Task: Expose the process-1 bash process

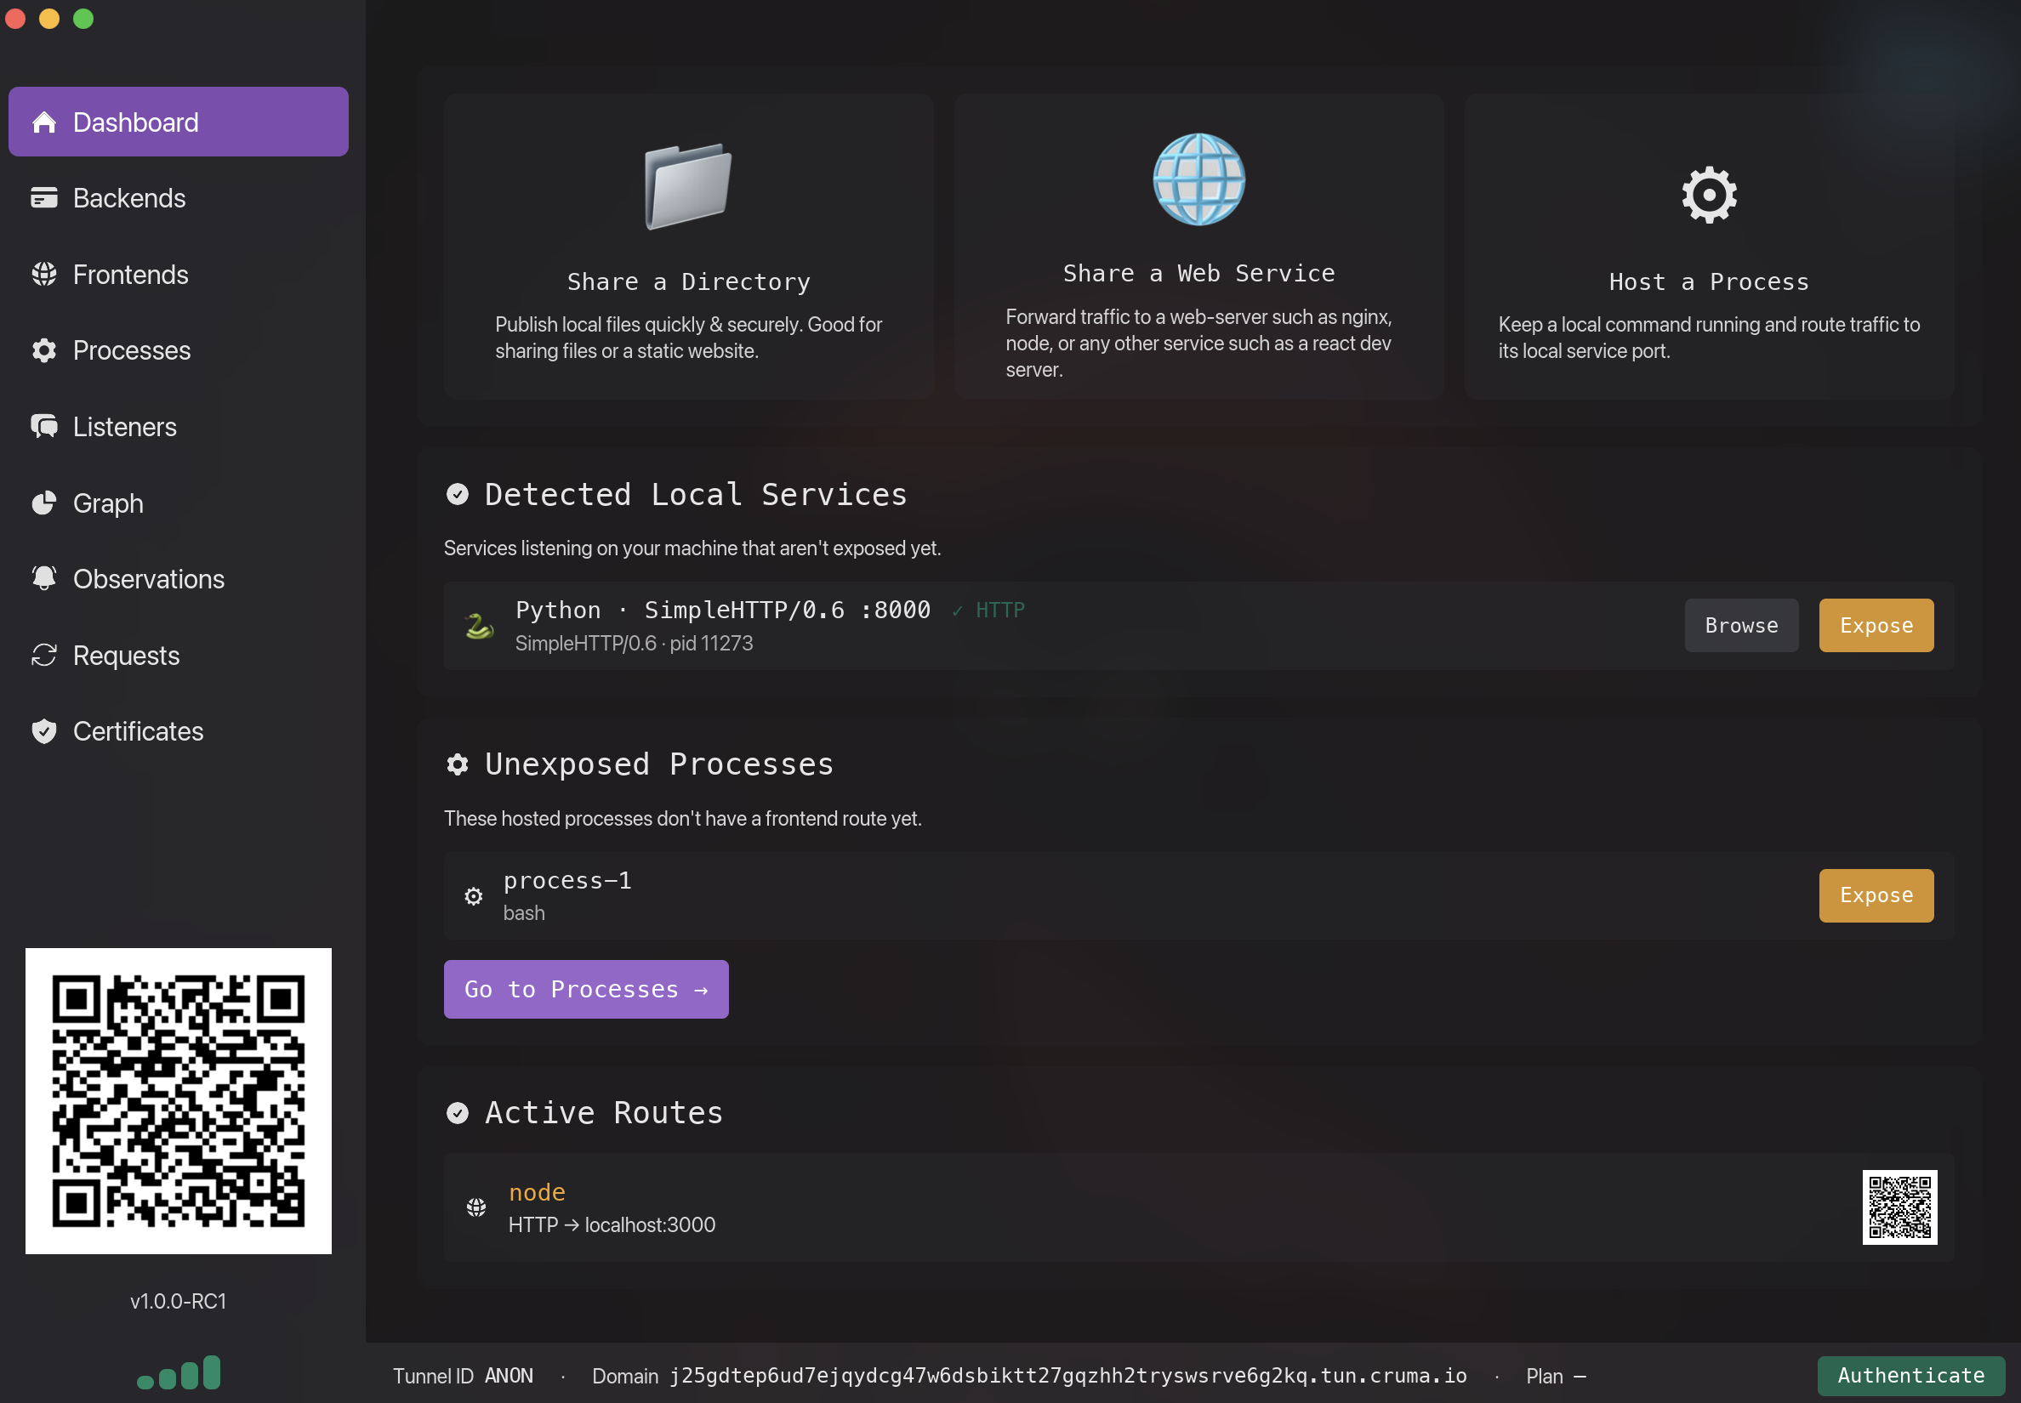Action: coord(1874,895)
